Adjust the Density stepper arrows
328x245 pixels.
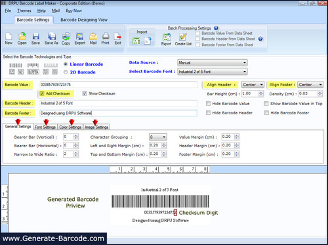pyautogui.click(x=320, y=94)
